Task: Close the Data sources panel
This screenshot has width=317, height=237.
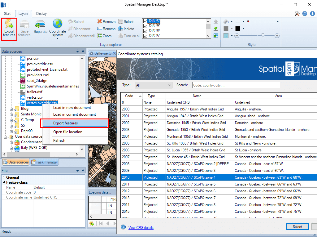Action: click(x=83, y=51)
